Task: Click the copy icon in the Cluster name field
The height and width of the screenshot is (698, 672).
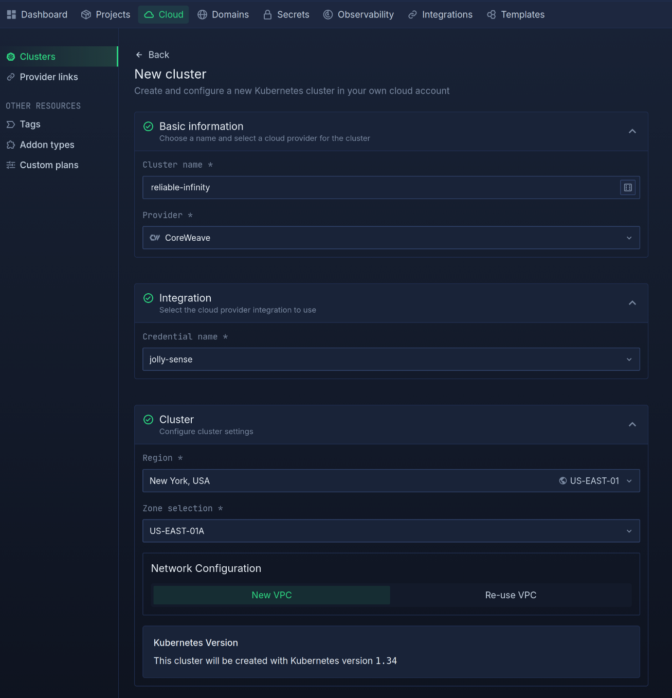Action: click(x=627, y=187)
